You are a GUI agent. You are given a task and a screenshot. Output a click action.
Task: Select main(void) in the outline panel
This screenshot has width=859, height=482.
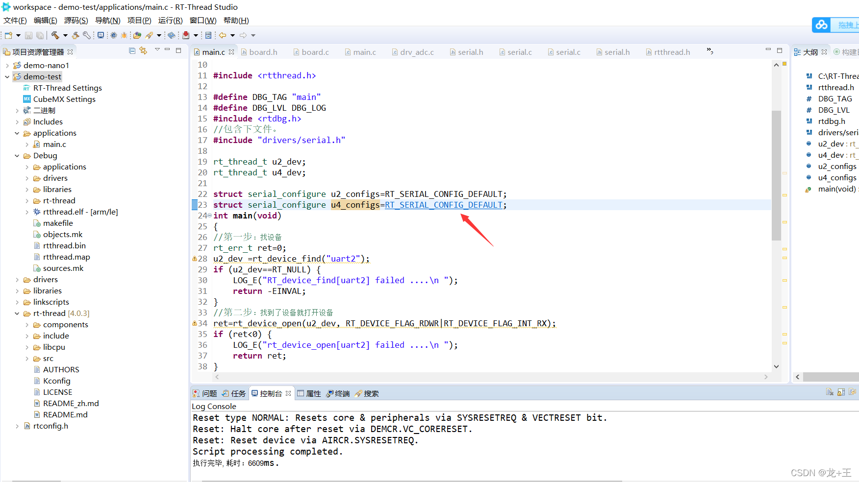coord(837,189)
